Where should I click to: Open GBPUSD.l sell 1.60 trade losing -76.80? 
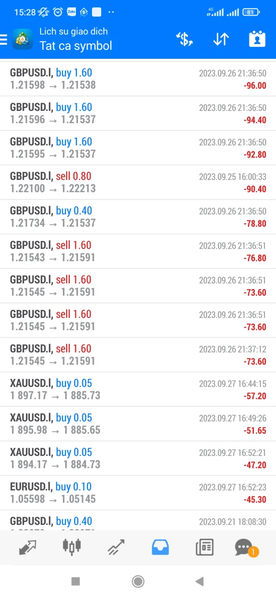click(x=138, y=251)
